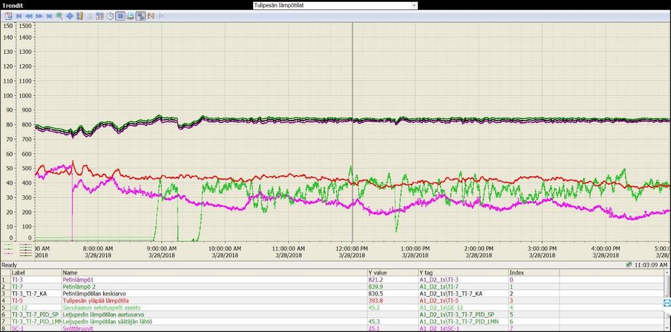Click the Y tag A1_D2_1s\GE-12

(x=440, y=308)
